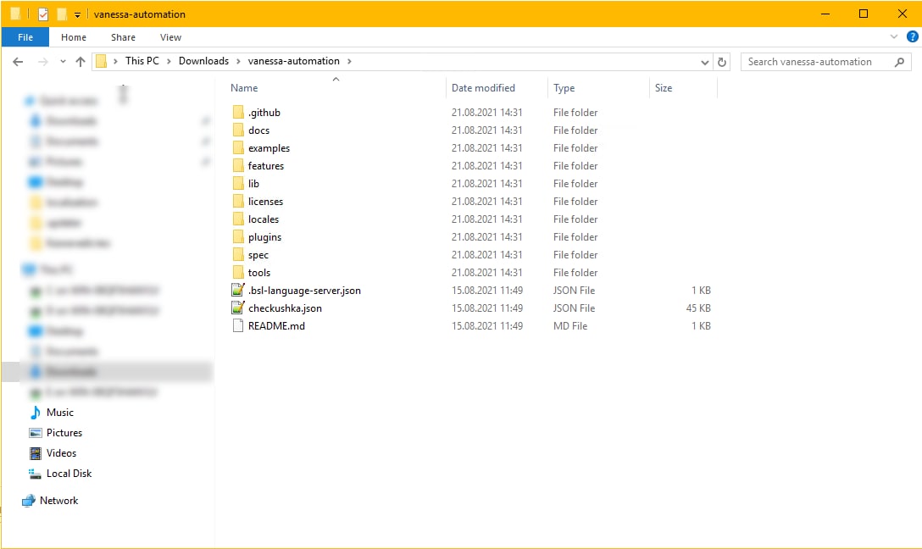Click the plugins folder name

point(264,237)
